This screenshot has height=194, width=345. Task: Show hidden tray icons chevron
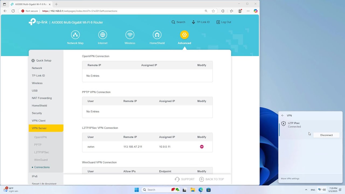306,190
